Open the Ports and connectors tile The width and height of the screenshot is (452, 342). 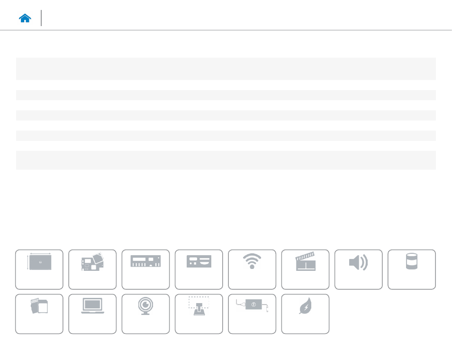pyautogui.click(x=199, y=269)
